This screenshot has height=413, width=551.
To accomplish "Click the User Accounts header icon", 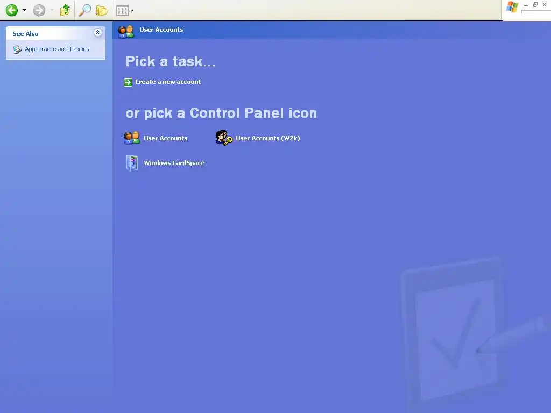I will tap(126, 31).
